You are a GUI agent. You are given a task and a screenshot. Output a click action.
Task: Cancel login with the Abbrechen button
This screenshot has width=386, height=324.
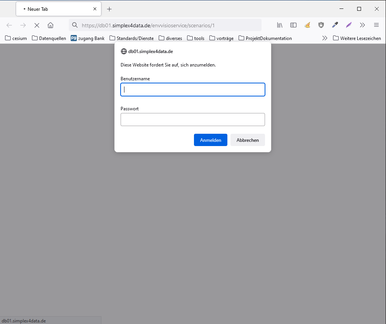click(x=247, y=140)
